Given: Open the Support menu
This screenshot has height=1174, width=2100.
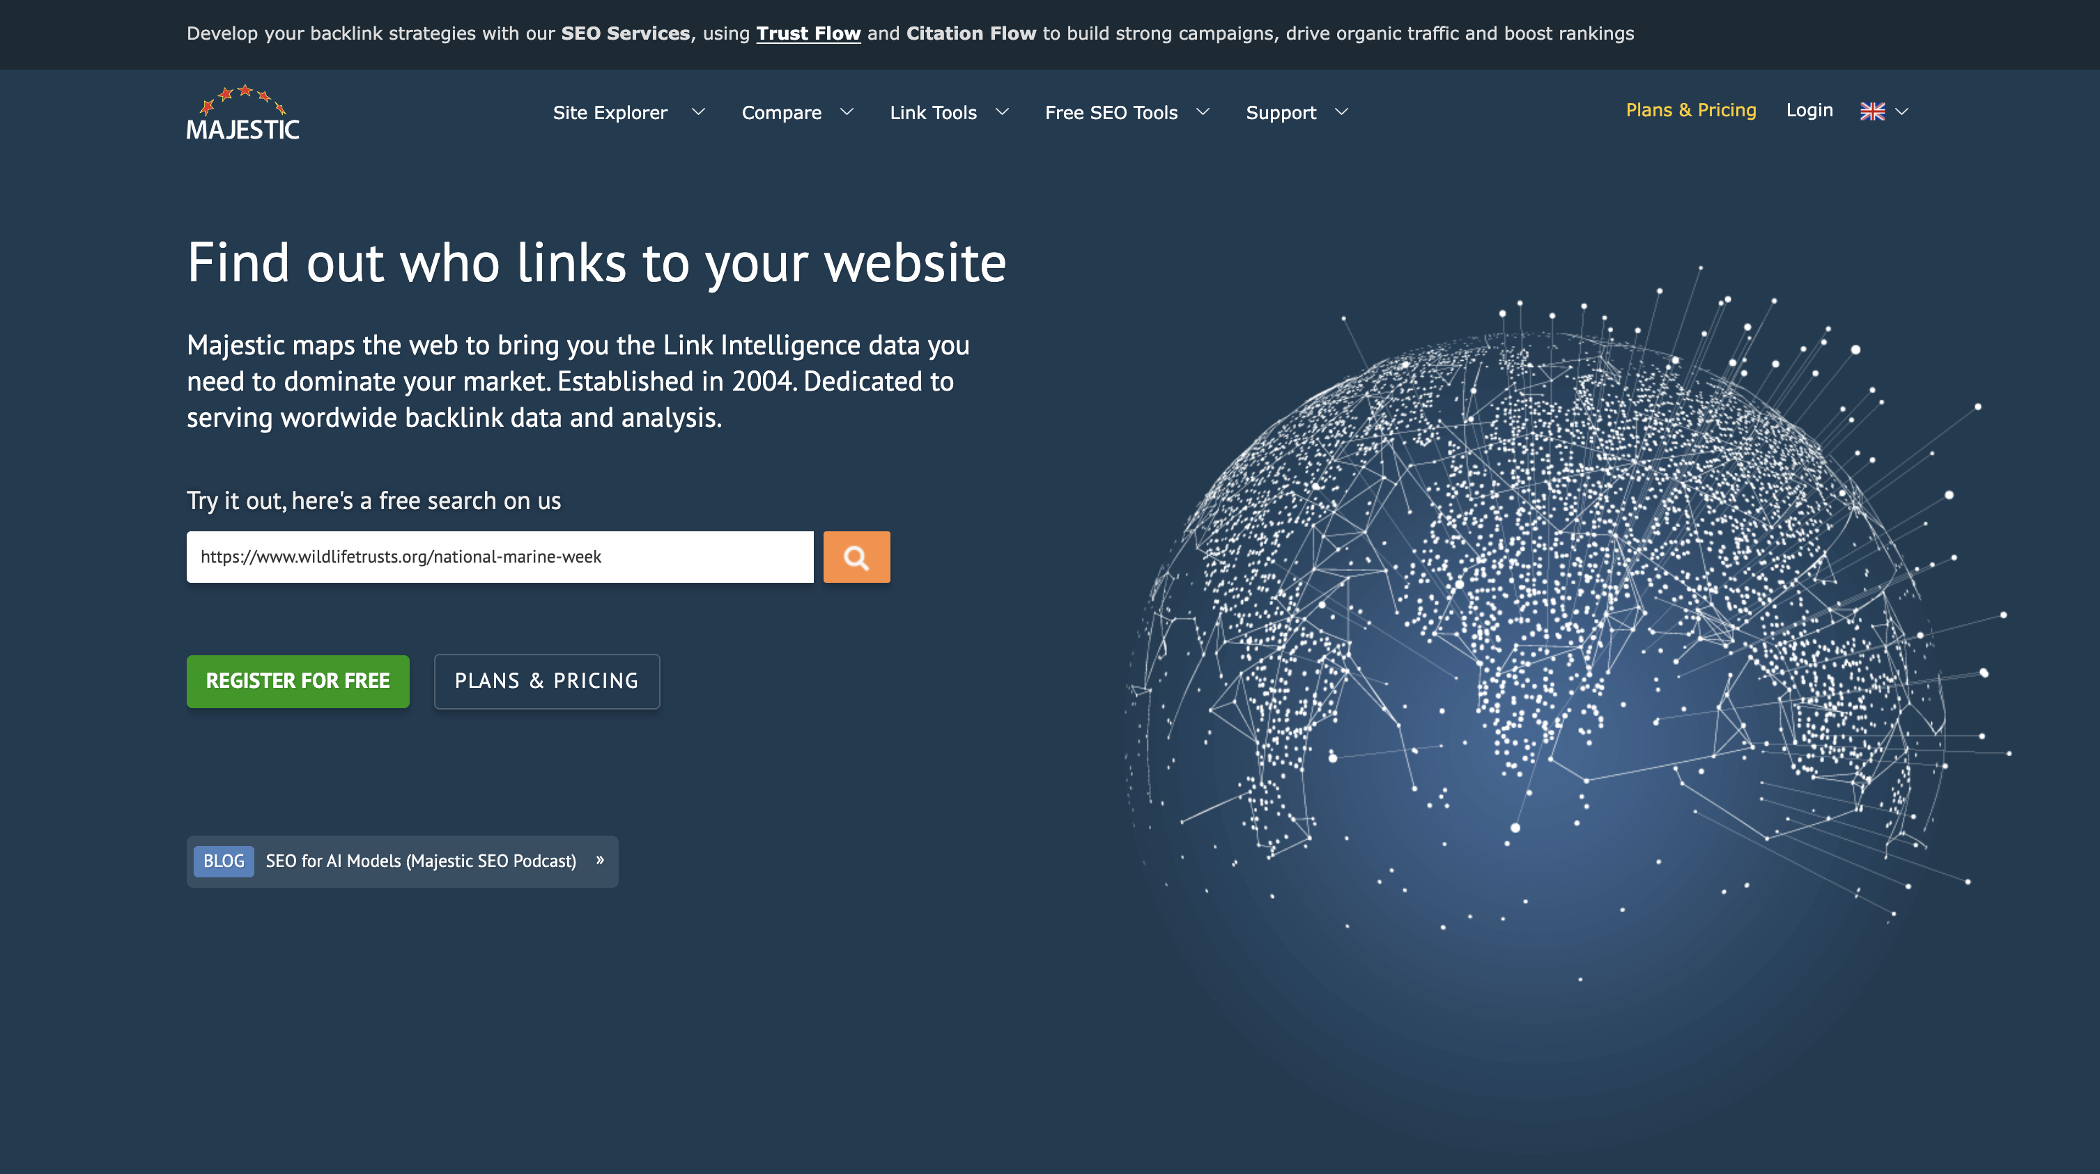Looking at the screenshot, I should click(x=1281, y=112).
